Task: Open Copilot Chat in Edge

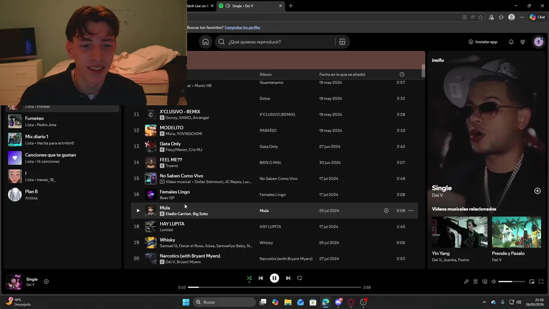Action: click(537, 17)
